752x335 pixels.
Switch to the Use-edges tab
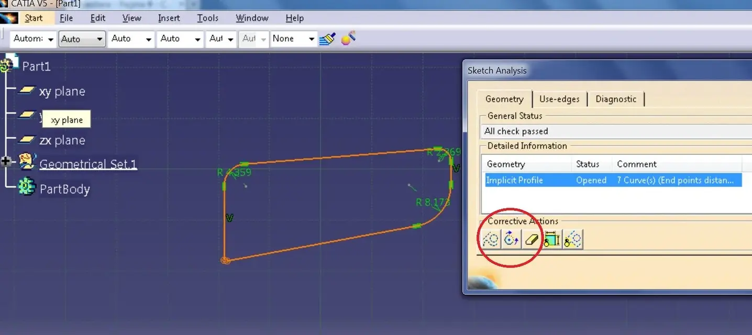point(559,99)
